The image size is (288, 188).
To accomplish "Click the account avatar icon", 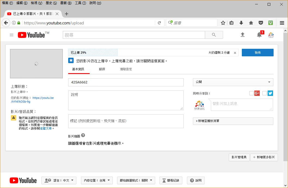I will 271,35.
